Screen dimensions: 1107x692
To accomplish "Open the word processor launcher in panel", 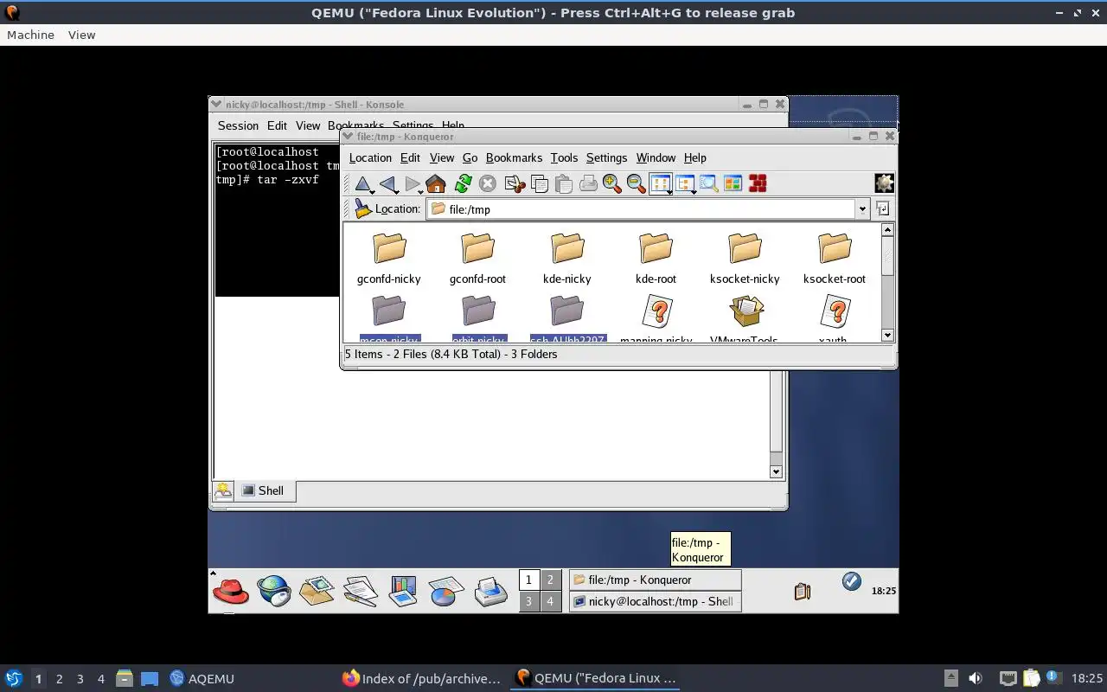I will (x=360, y=591).
